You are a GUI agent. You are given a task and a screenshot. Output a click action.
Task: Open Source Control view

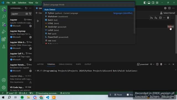tap(4, 24)
